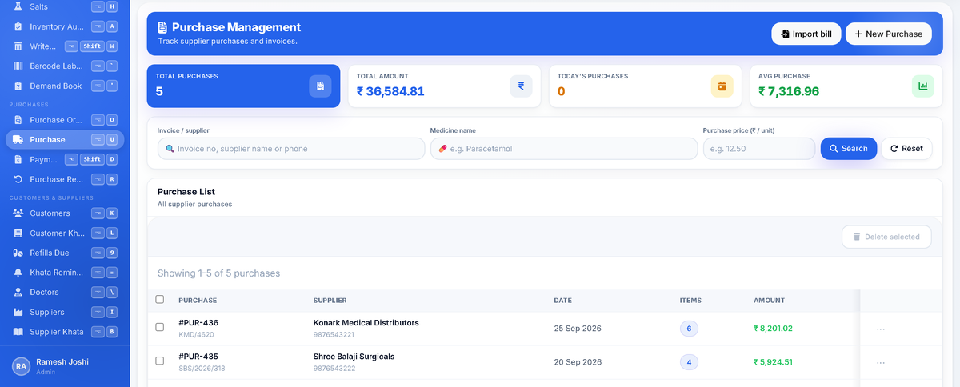Open the three-dots menu for #PUR-435
Image resolution: width=960 pixels, height=387 pixels.
(x=881, y=362)
